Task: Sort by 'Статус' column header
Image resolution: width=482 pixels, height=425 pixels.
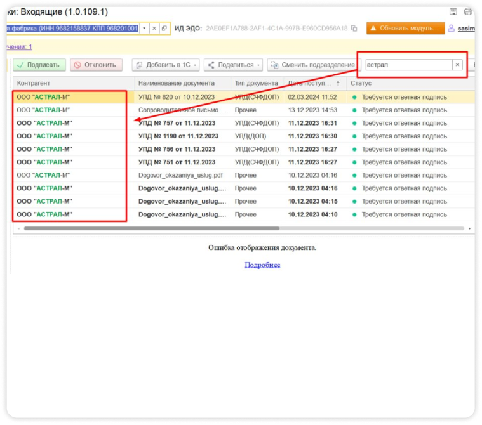Action: [x=406, y=83]
